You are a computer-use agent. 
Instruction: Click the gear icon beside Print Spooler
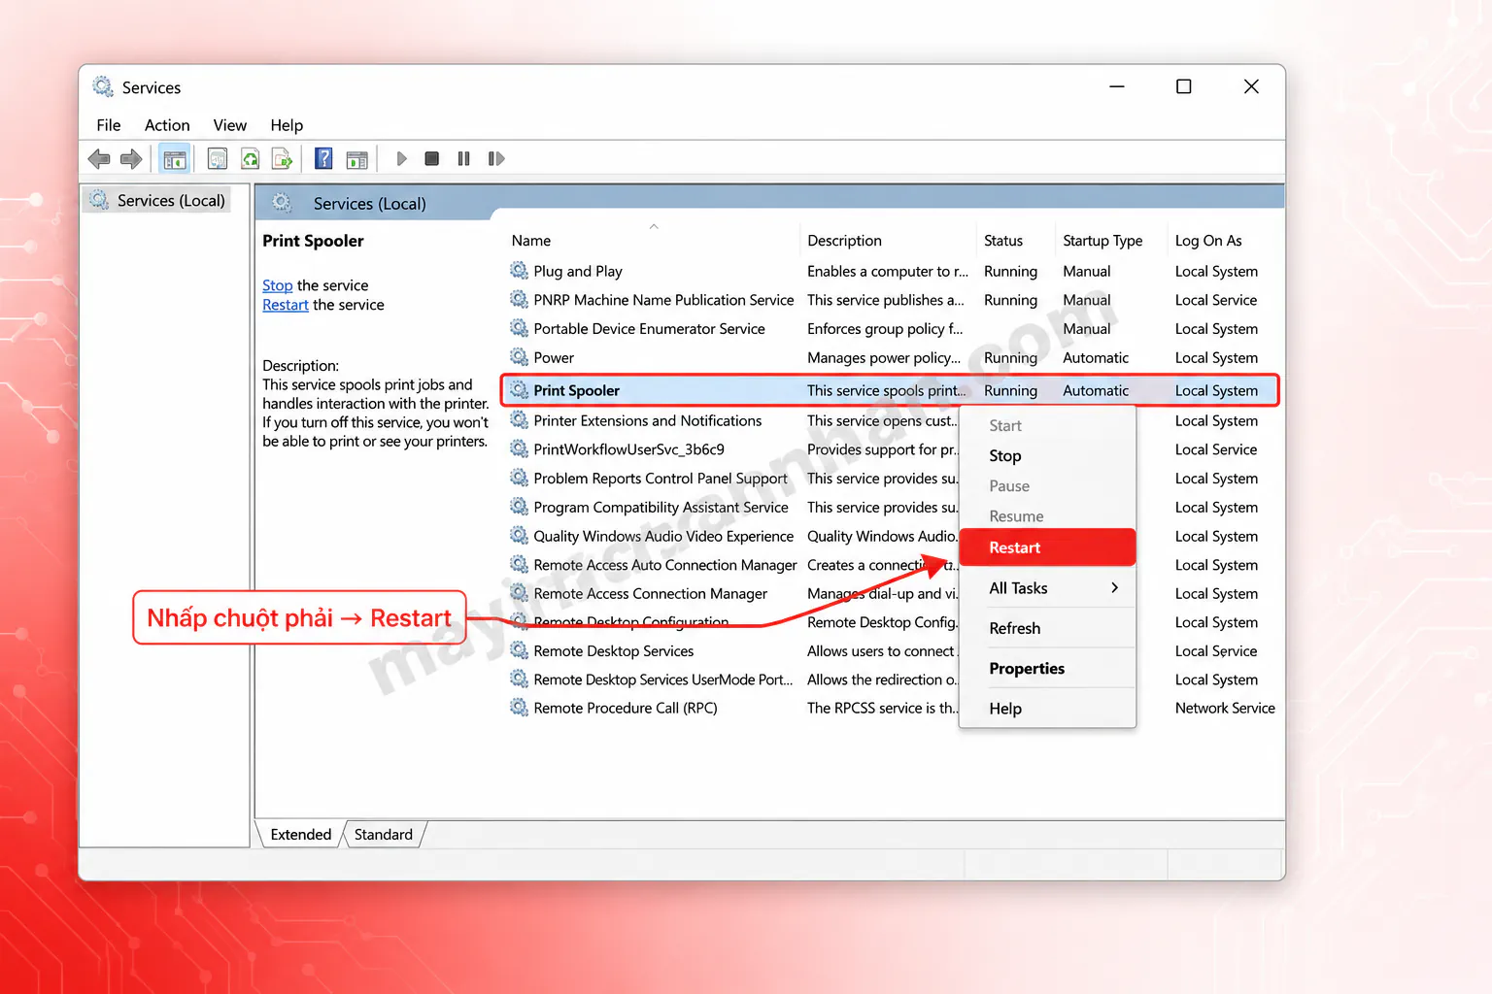(x=520, y=390)
